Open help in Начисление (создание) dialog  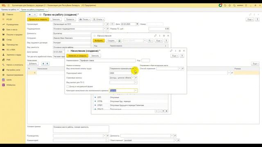coord(182,56)
